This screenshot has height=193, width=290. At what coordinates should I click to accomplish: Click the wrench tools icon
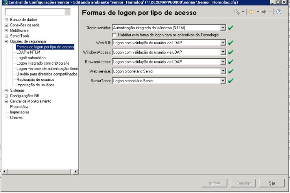click(x=237, y=12)
